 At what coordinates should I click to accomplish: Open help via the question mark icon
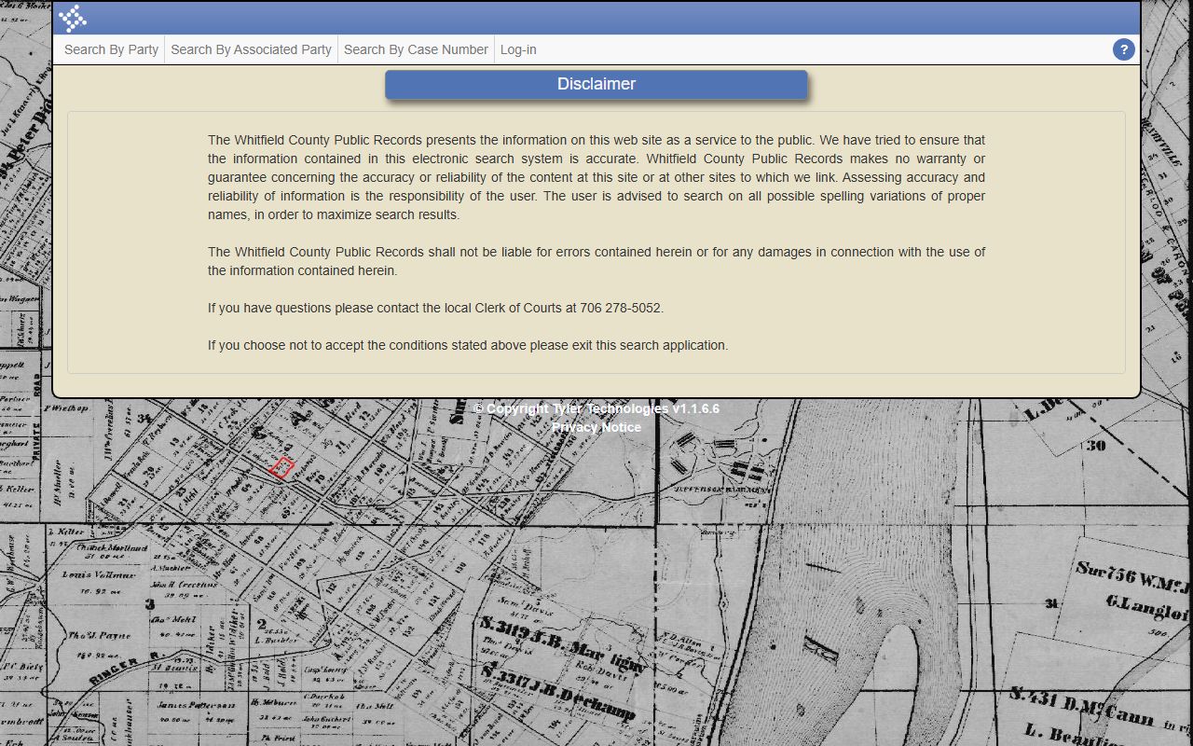[x=1123, y=49]
